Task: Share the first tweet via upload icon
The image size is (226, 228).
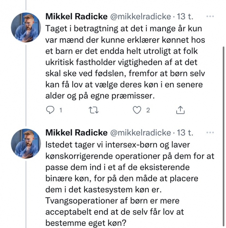Action: [x=180, y=110]
